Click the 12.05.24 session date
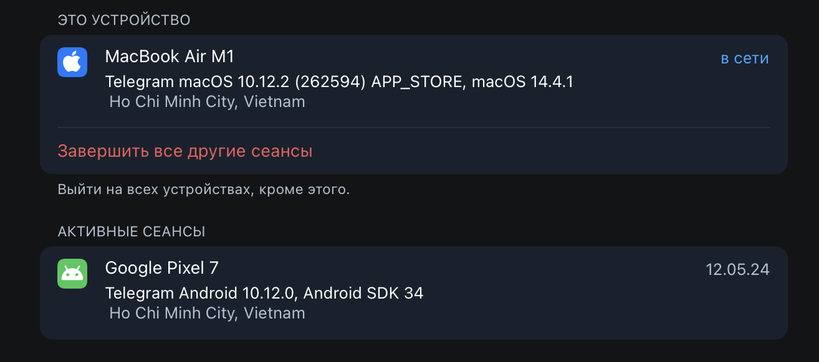 [x=737, y=269]
